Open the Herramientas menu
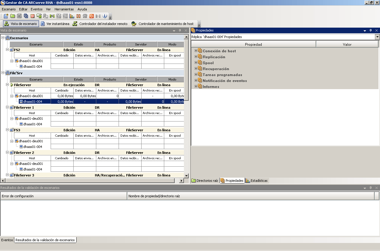Screen dimensions: 380x251 tap(64, 9)
